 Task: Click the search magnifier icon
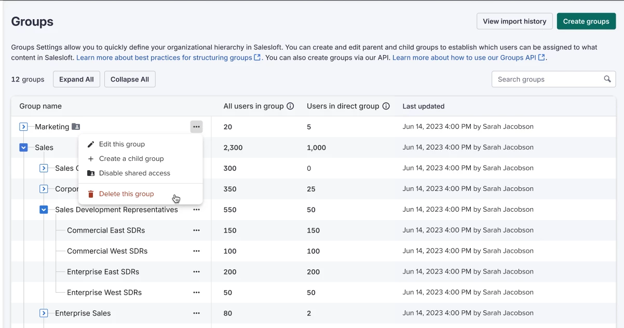607,79
